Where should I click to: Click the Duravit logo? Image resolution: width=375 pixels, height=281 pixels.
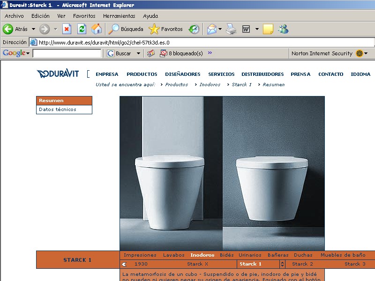click(x=58, y=74)
